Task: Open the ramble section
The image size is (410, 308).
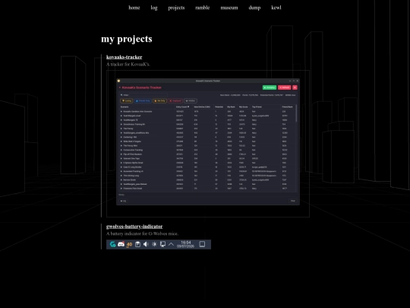Action: tap(203, 8)
